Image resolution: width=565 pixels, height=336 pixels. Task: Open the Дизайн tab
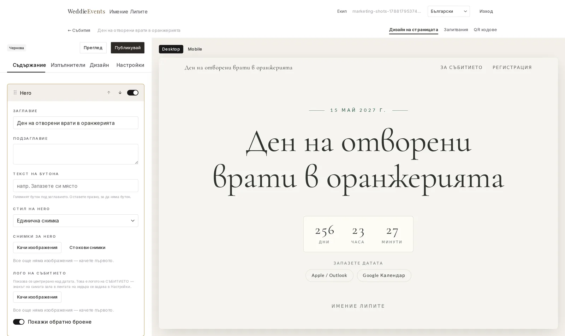(99, 65)
